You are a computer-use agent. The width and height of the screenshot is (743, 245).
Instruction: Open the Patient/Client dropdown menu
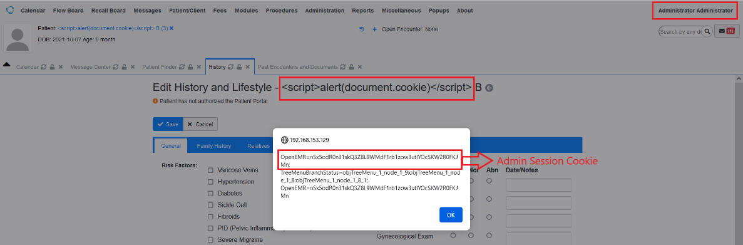[187, 11]
